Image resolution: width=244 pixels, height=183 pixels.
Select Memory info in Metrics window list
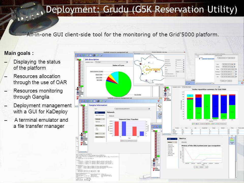(171, 154)
